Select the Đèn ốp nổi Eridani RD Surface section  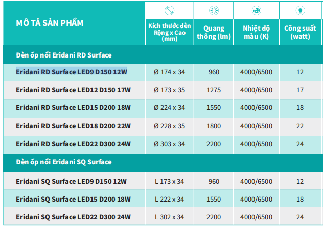pos(64,54)
